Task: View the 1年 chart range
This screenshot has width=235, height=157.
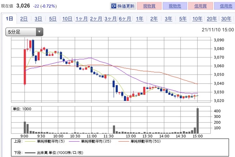Action: tap(139, 19)
